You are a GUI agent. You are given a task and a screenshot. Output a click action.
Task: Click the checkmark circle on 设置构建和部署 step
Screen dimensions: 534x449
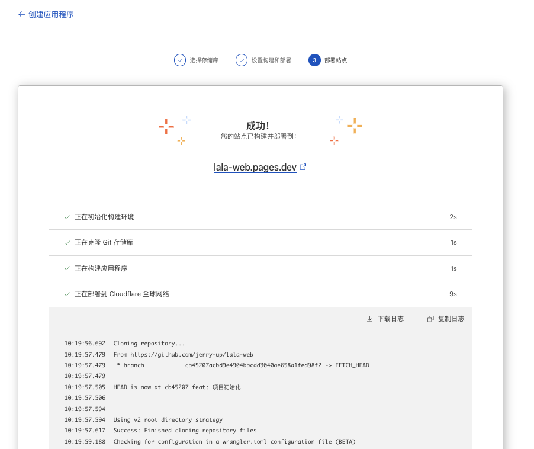[241, 60]
